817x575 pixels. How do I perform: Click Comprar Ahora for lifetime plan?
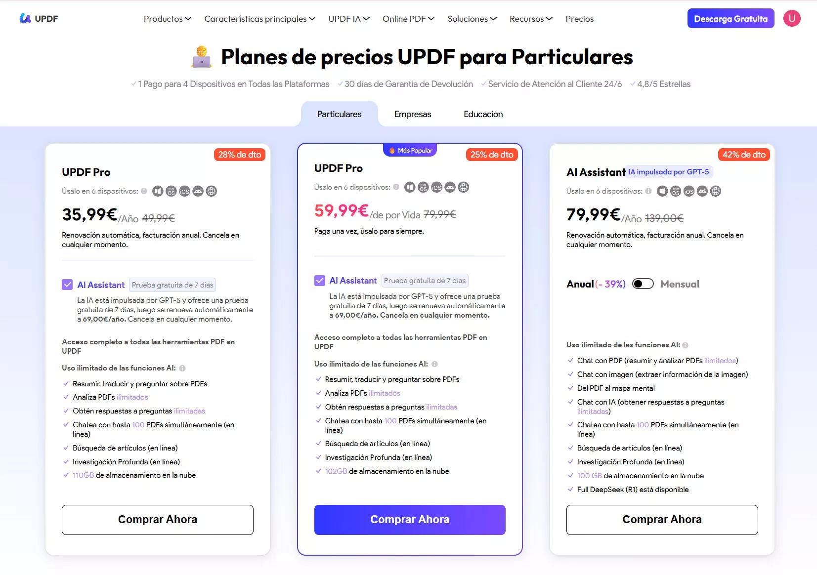pyautogui.click(x=410, y=520)
